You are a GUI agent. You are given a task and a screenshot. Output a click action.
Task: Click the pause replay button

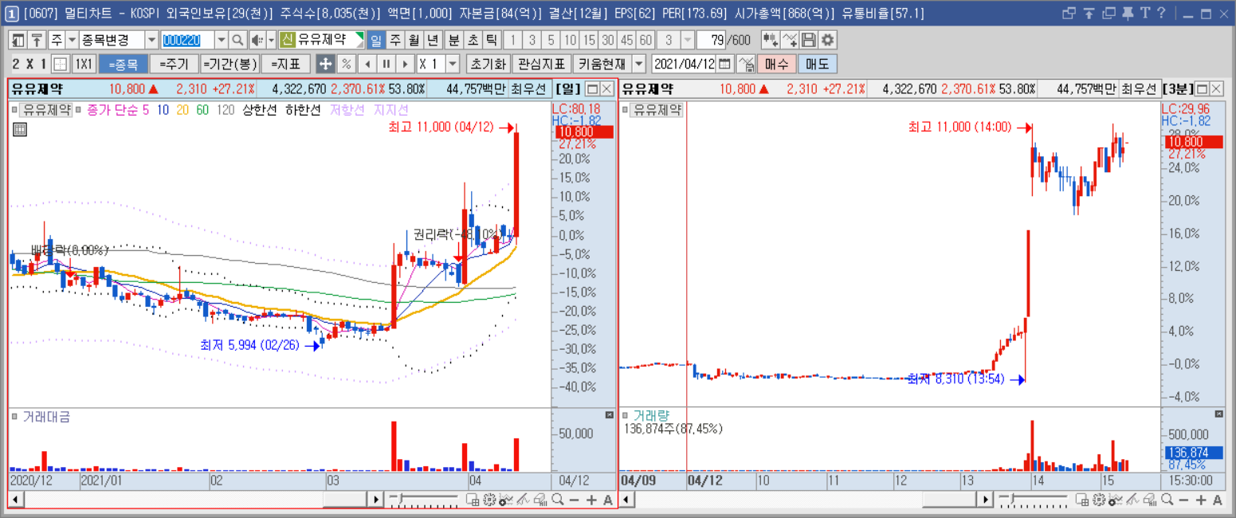tap(386, 64)
